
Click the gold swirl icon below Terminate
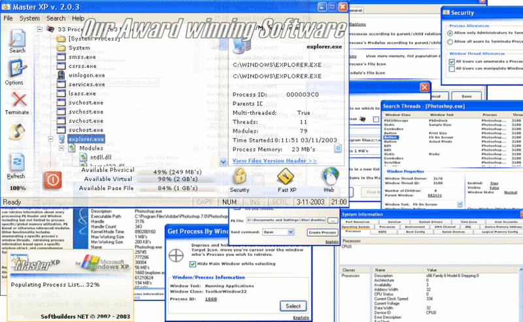pyautogui.click(x=17, y=132)
